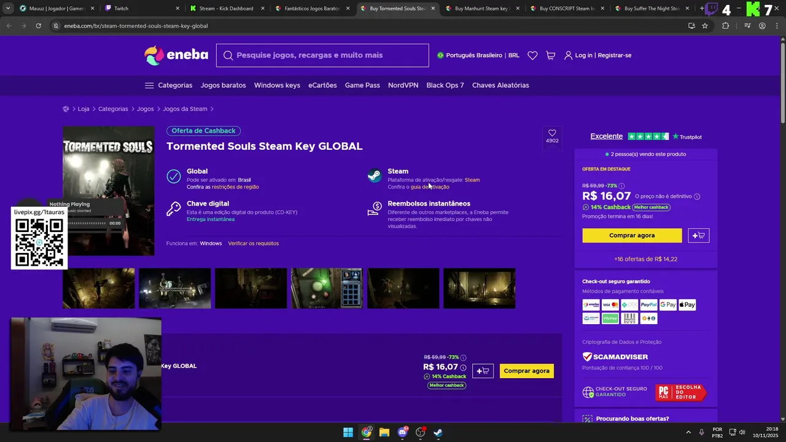Click the Scamadviser logo
786x442 pixels.
pos(615,357)
